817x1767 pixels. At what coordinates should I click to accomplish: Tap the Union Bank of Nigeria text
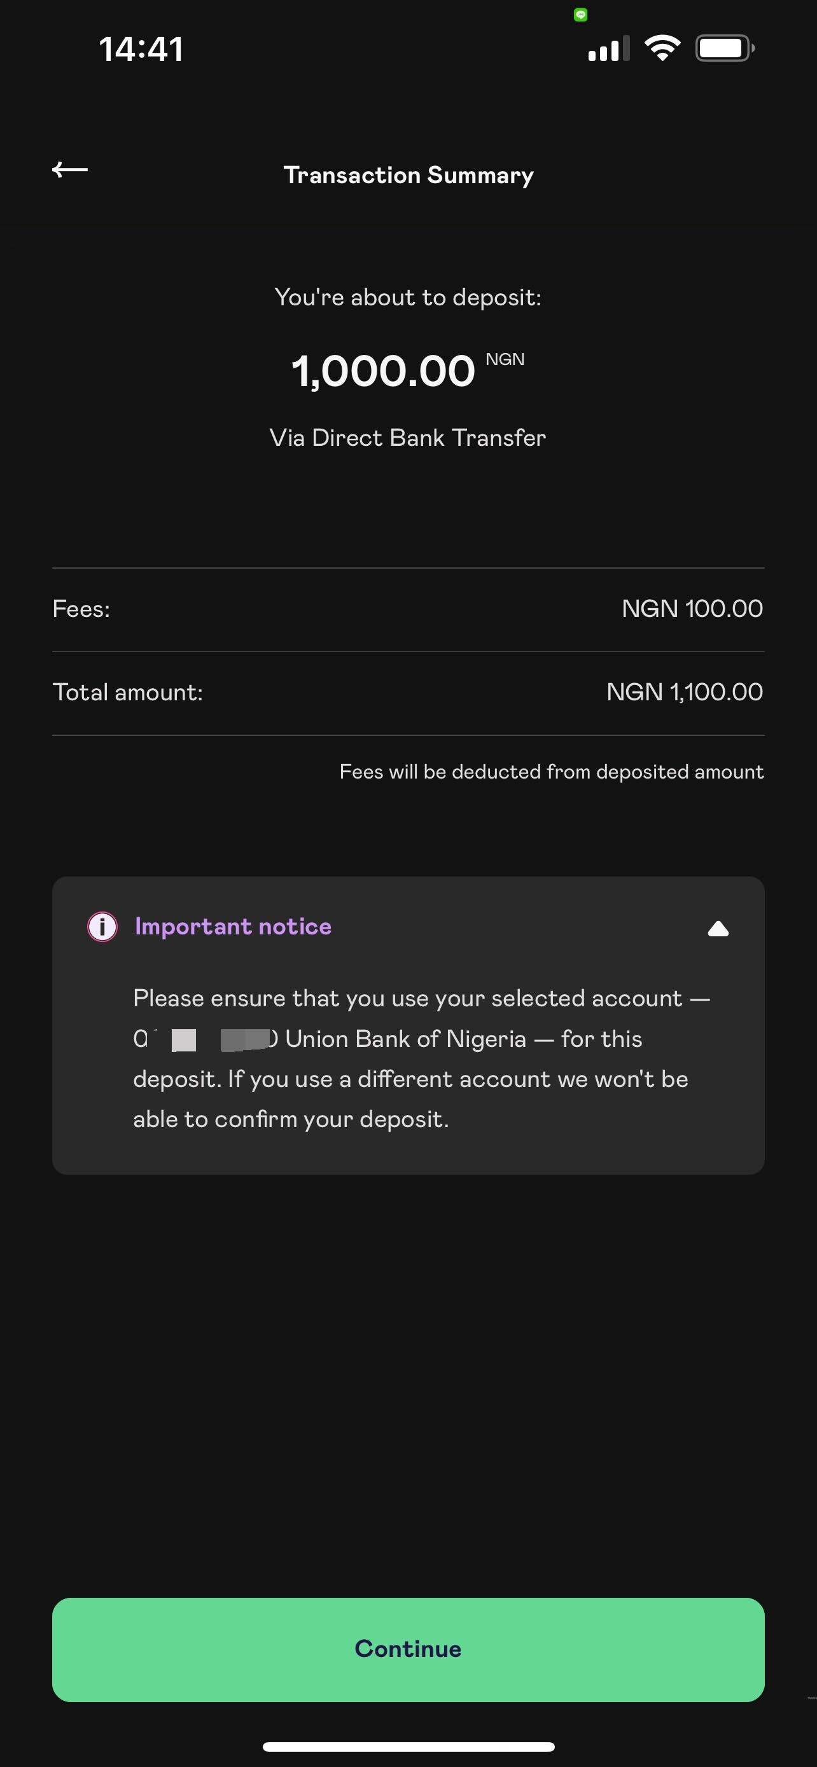(x=405, y=1039)
